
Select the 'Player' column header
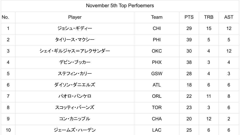(75, 17)
